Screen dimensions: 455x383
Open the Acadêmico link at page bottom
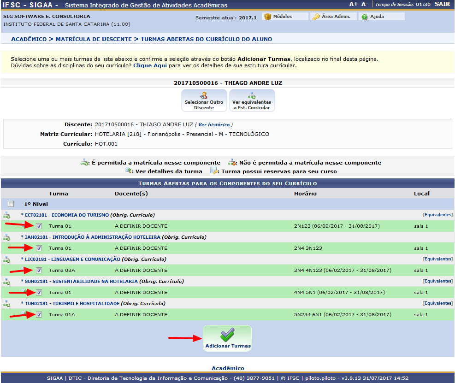[x=228, y=368]
